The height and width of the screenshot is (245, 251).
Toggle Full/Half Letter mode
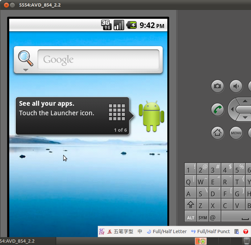[x=167, y=231]
